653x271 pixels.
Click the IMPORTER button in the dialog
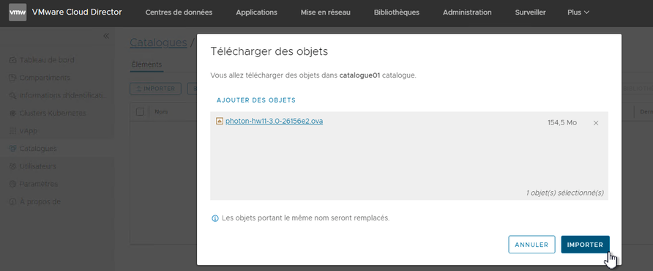pos(585,245)
